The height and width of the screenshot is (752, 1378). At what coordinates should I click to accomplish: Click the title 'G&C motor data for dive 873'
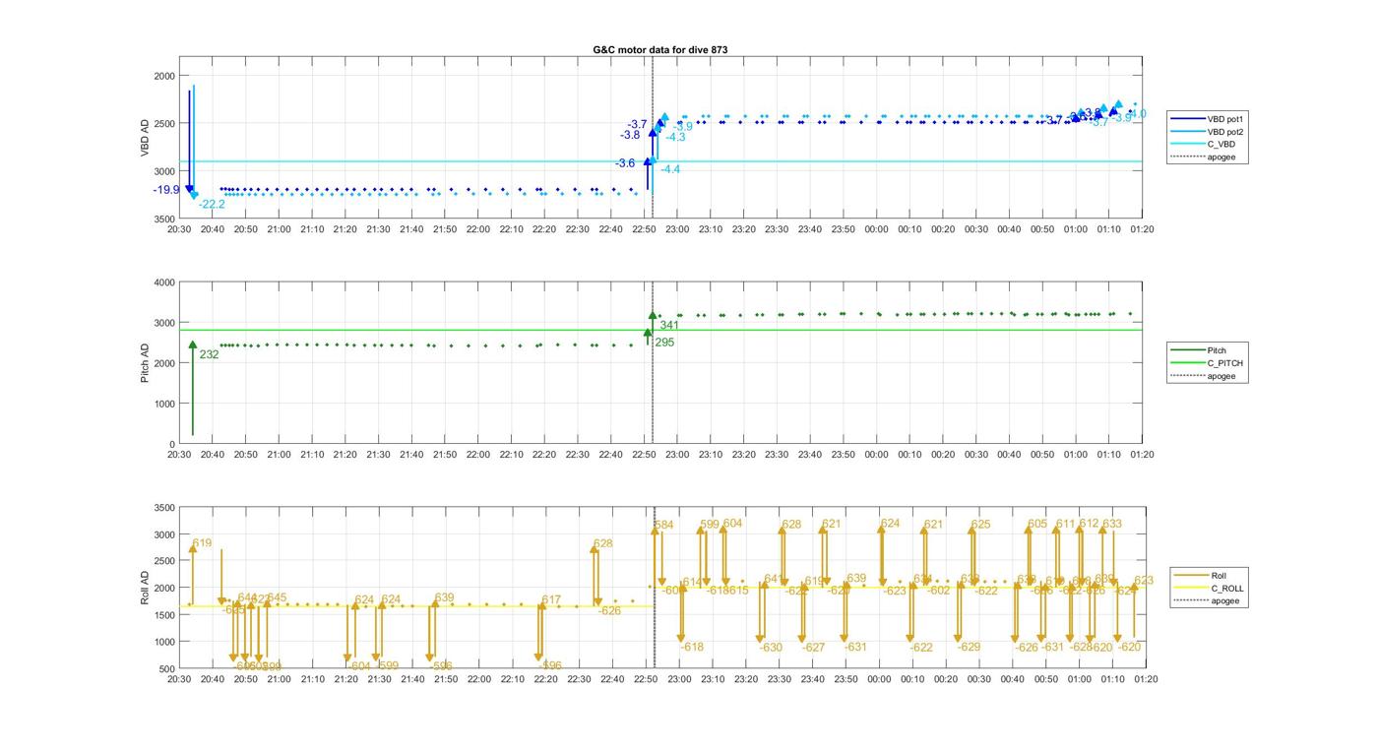[x=660, y=49]
